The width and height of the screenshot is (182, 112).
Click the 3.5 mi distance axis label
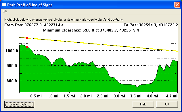(136, 96)
